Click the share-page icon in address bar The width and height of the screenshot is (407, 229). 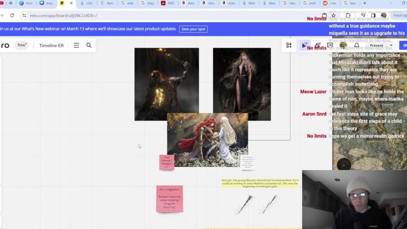(x=324, y=15)
